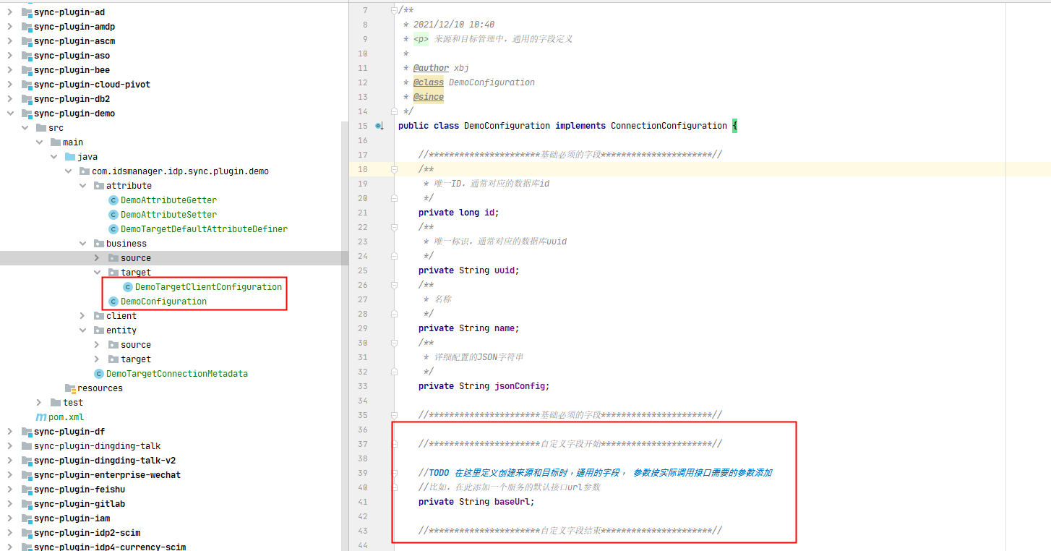Toggle the fold marker on line 7

tap(395, 10)
